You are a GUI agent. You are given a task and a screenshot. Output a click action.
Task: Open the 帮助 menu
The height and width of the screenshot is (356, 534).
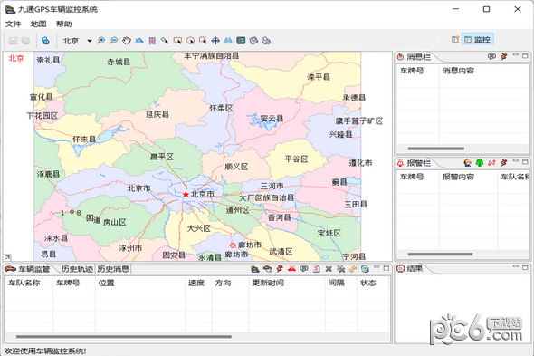63,24
